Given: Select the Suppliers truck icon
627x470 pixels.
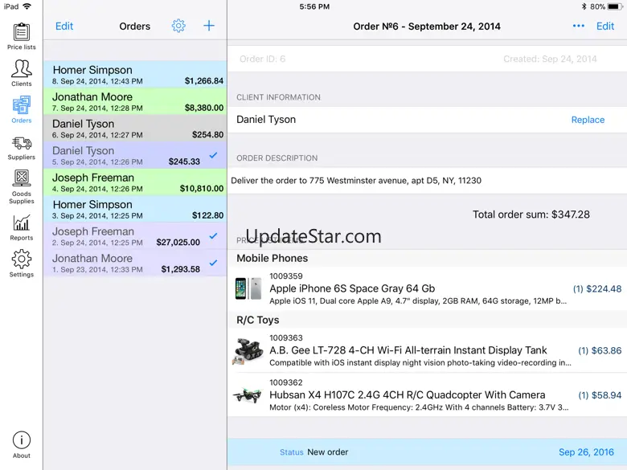Looking at the screenshot, I should coord(22,144).
